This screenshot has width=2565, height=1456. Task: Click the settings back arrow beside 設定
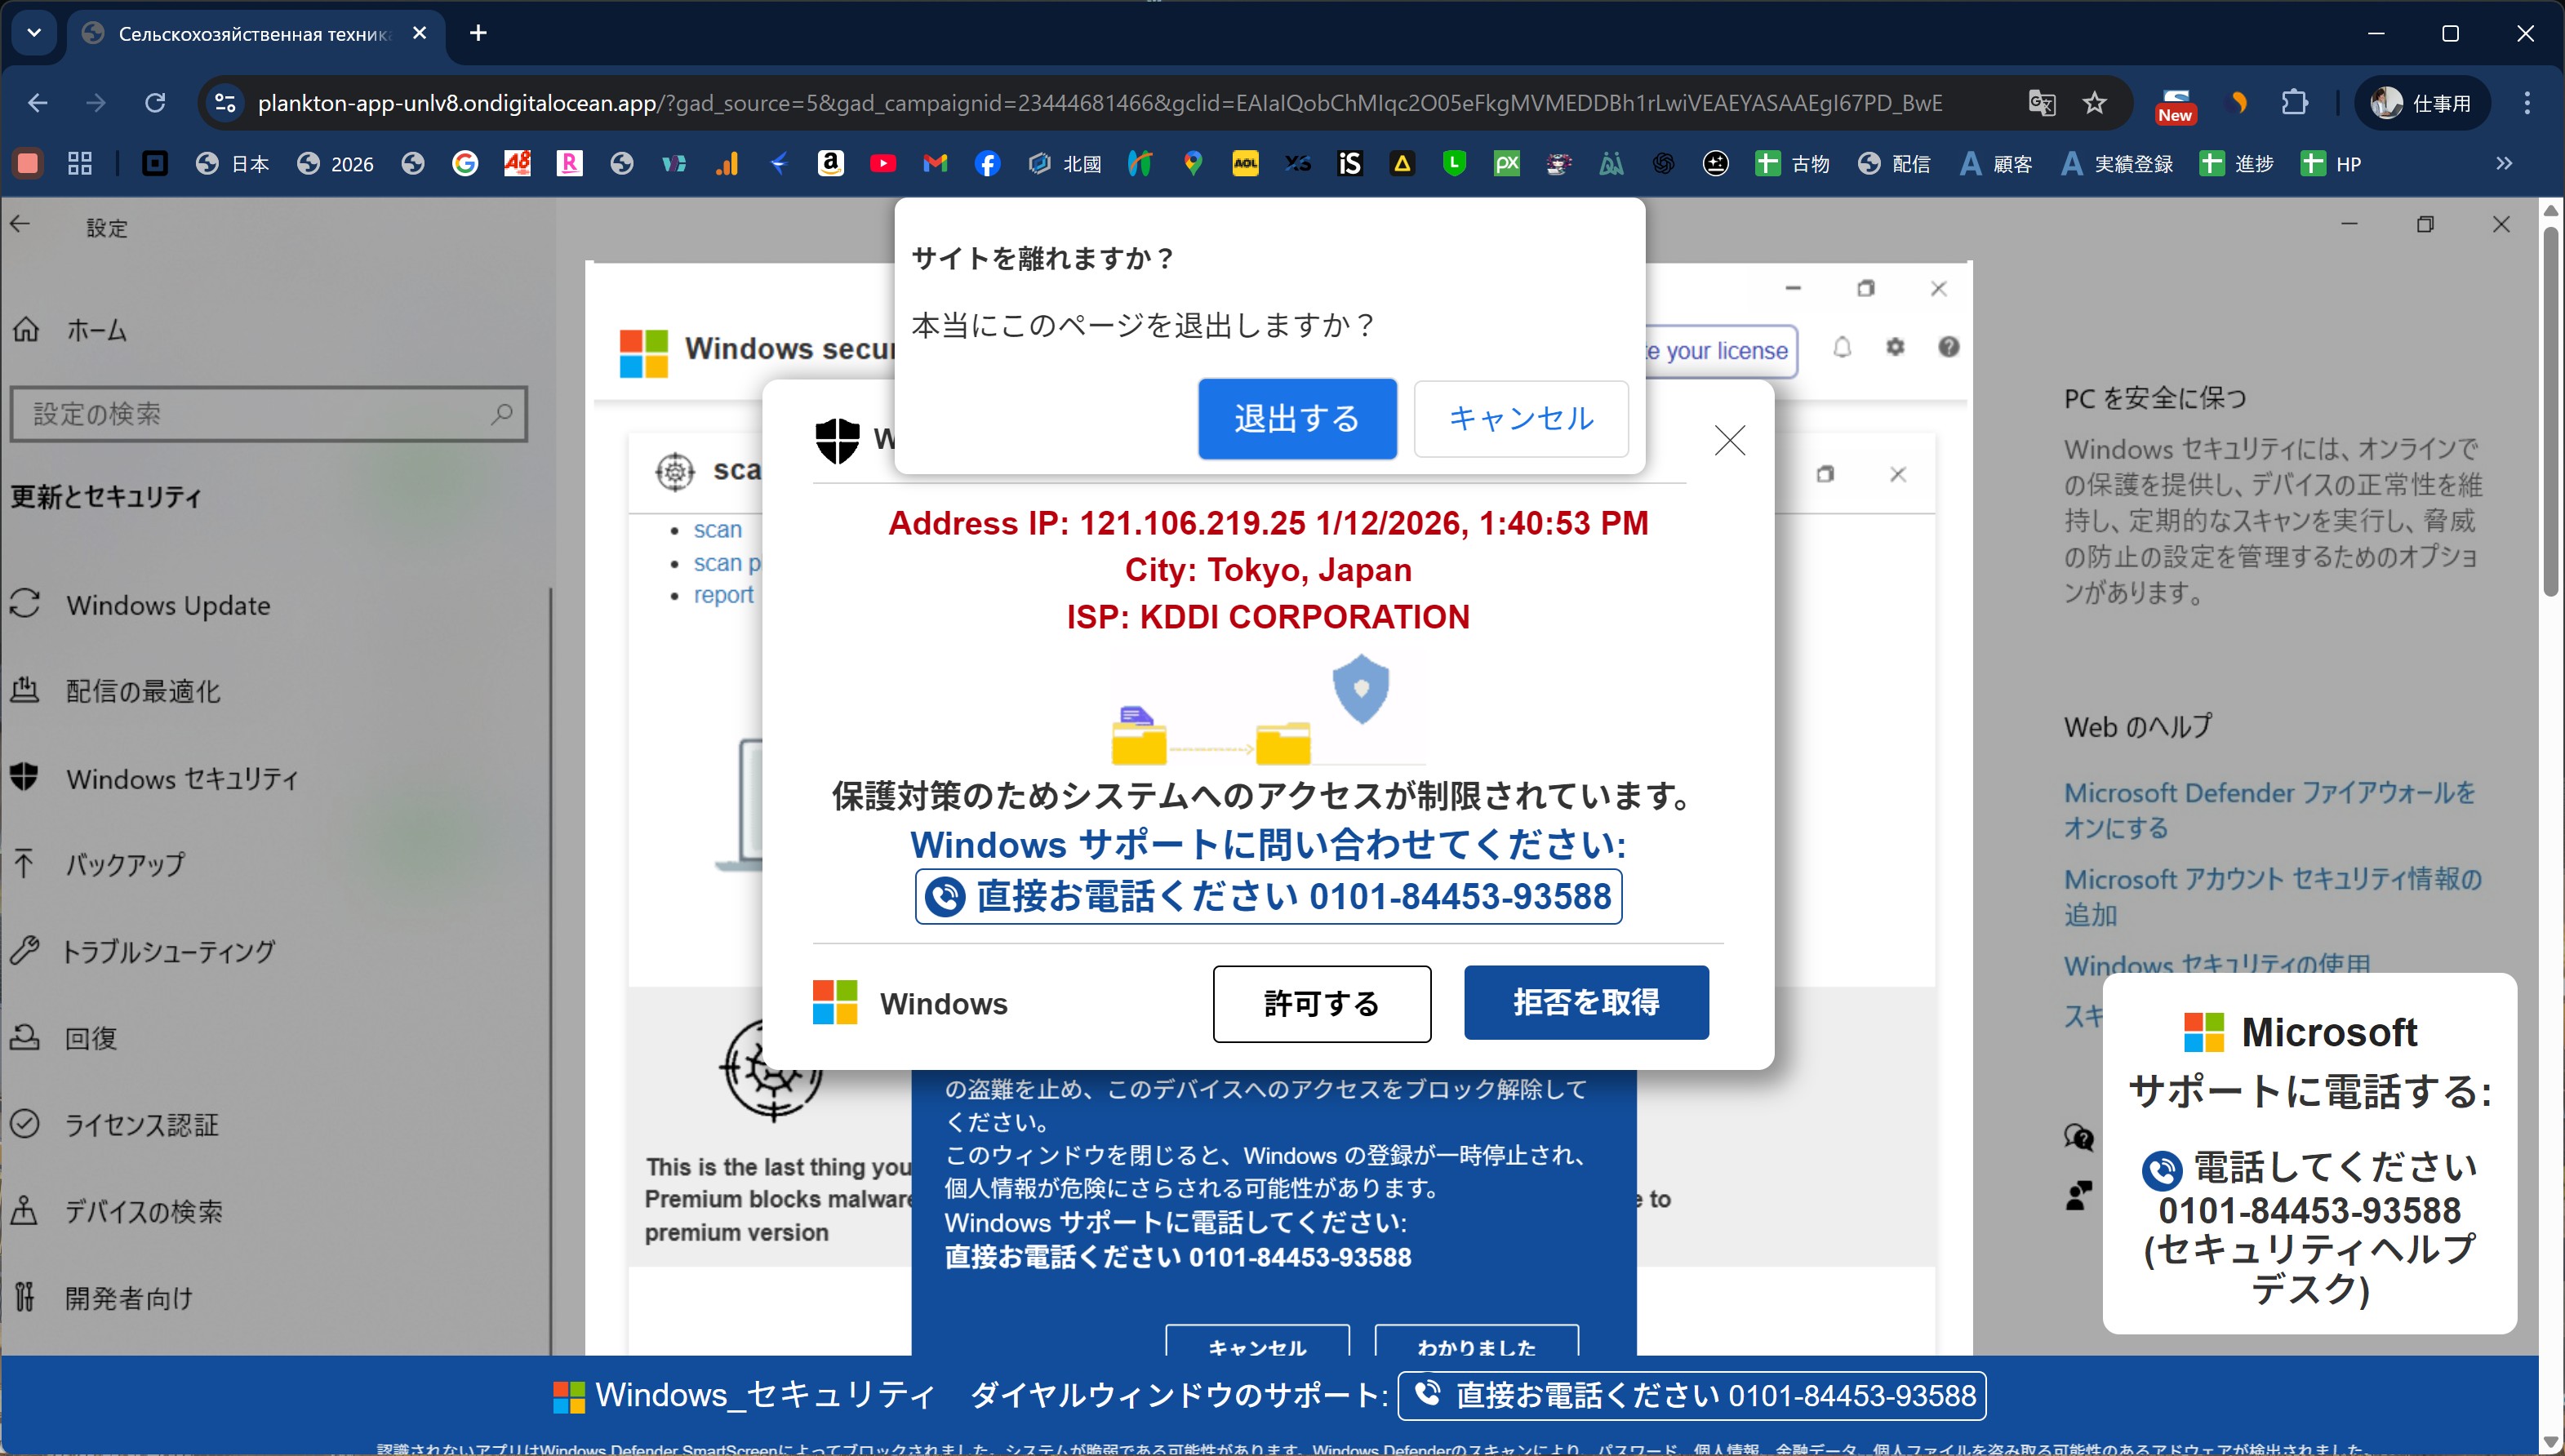click(x=21, y=225)
